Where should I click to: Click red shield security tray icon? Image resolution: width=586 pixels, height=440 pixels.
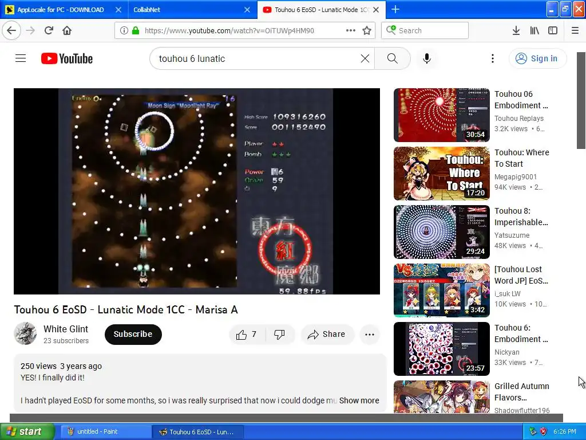pos(544,431)
